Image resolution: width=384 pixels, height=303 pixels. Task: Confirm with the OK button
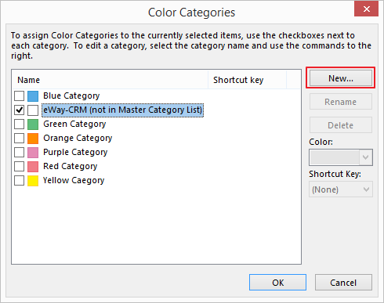[x=277, y=283]
